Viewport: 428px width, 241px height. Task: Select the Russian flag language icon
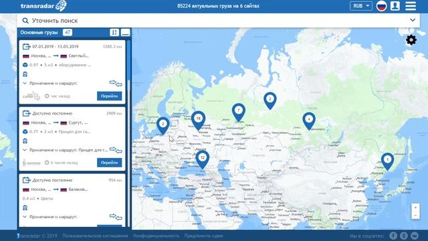(x=381, y=6)
